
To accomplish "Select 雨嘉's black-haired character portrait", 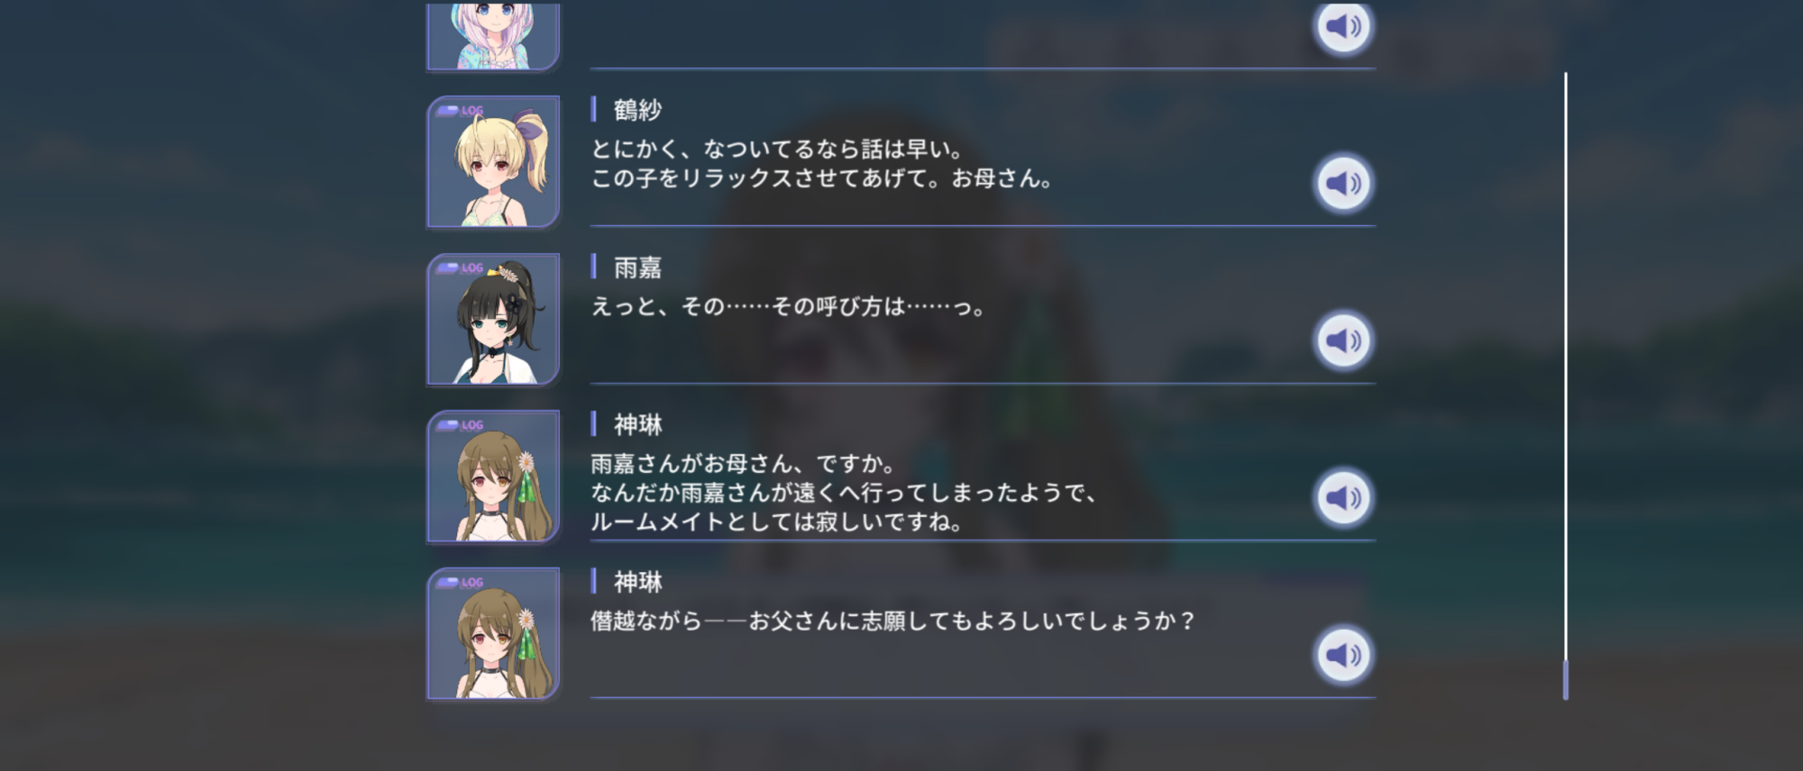I will (x=493, y=320).
